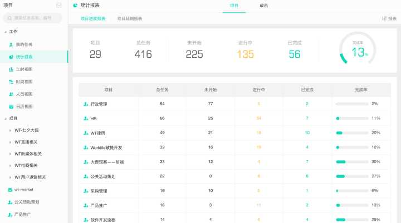Click the project icon in the HR row
Screen dimensions: 401x223
tap(86, 118)
